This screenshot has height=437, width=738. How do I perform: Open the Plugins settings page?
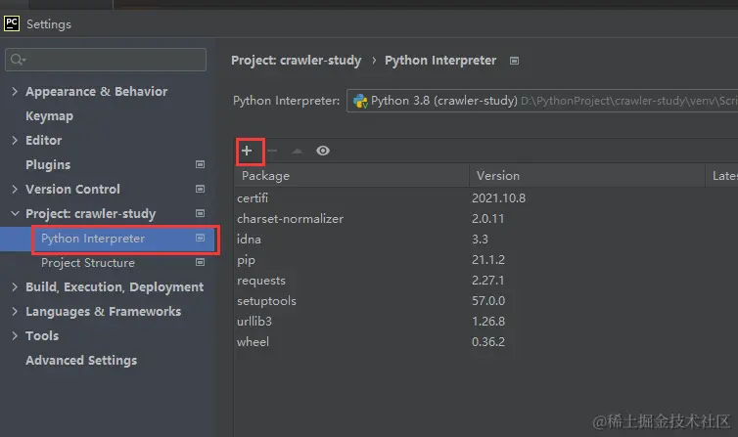(48, 164)
